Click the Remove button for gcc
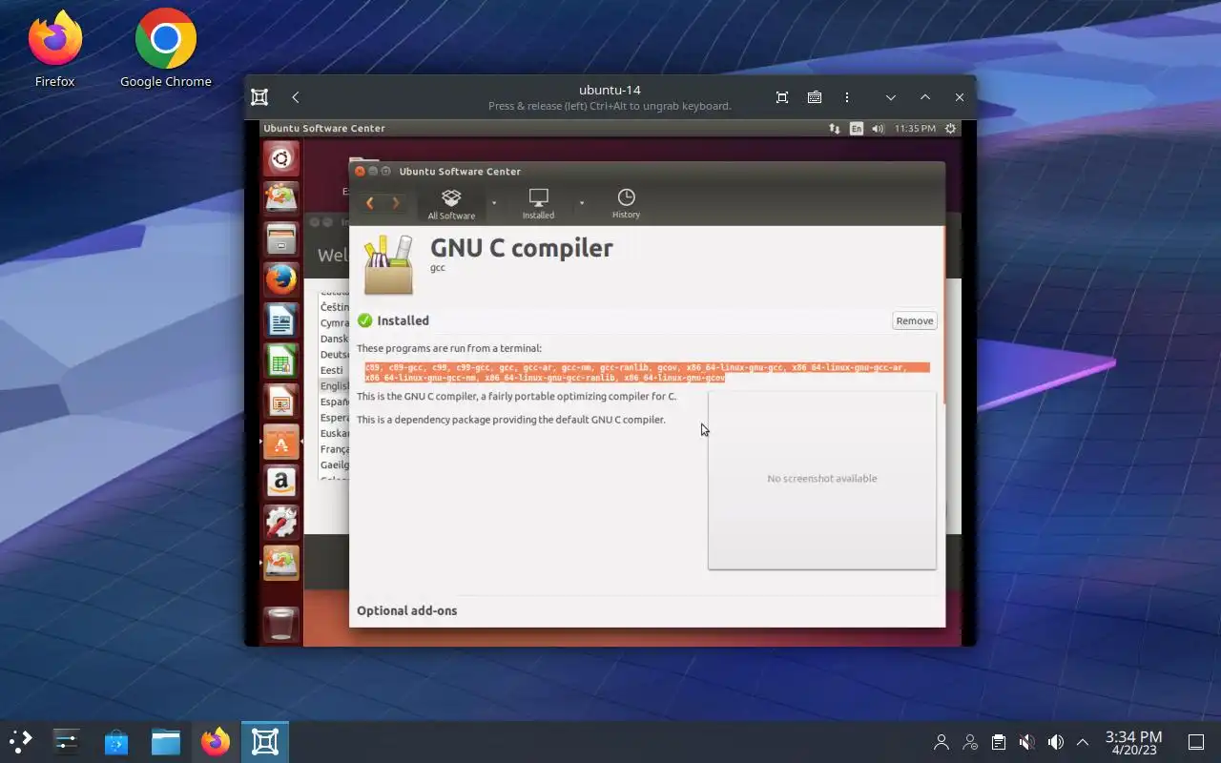Image resolution: width=1221 pixels, height=763 pixels. 914,320
